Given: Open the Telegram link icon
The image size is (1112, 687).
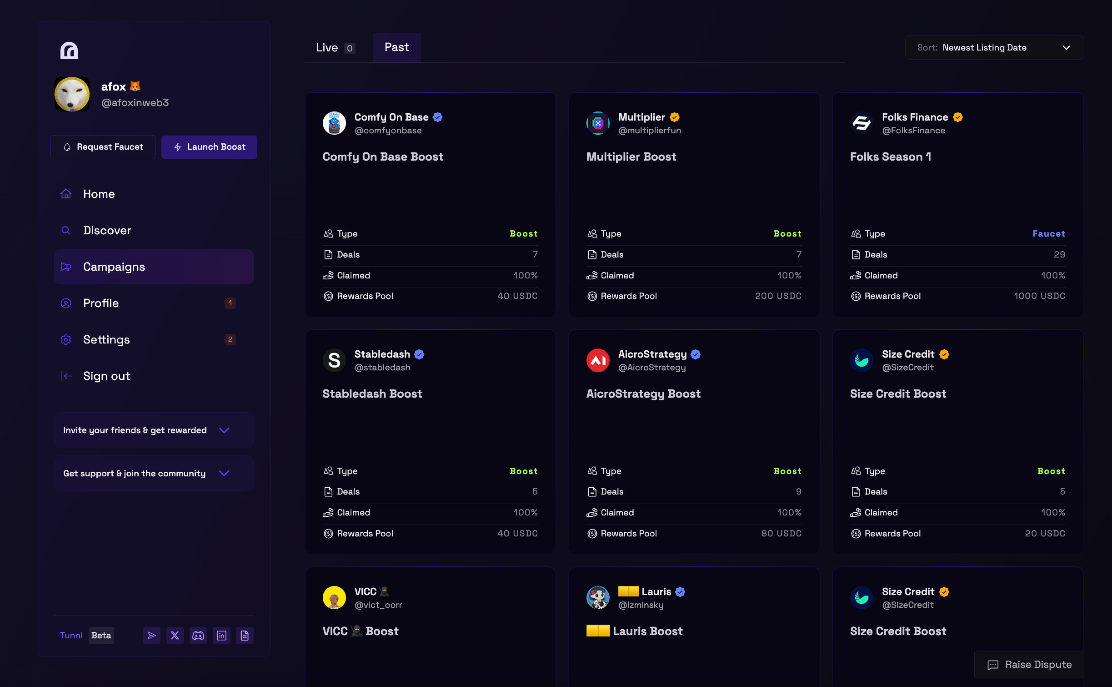Looking at the screenshot, I should 152,636.
